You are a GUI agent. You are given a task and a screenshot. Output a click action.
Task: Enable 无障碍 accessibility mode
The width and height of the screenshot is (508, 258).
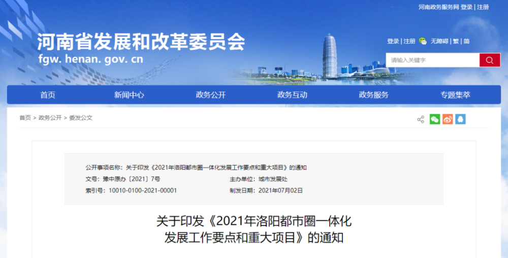(x=439, y=41)
